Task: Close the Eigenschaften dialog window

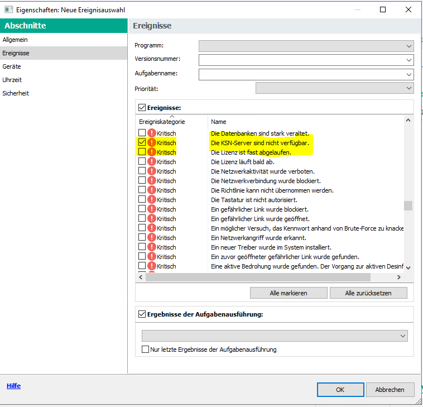Action: [x=408, y=9]
